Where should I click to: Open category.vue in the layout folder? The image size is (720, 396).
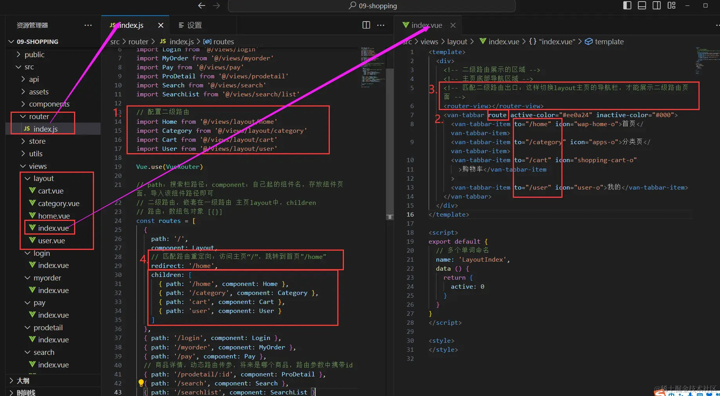click(x=59, y=203)
